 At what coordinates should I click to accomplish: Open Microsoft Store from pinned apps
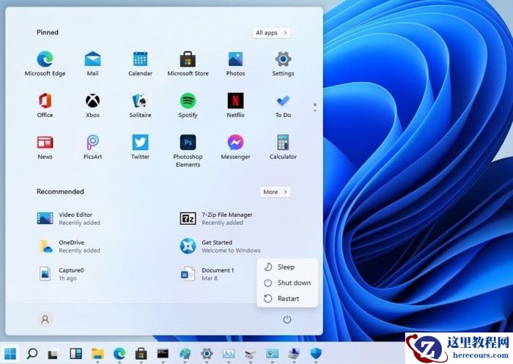coord(188,64)
